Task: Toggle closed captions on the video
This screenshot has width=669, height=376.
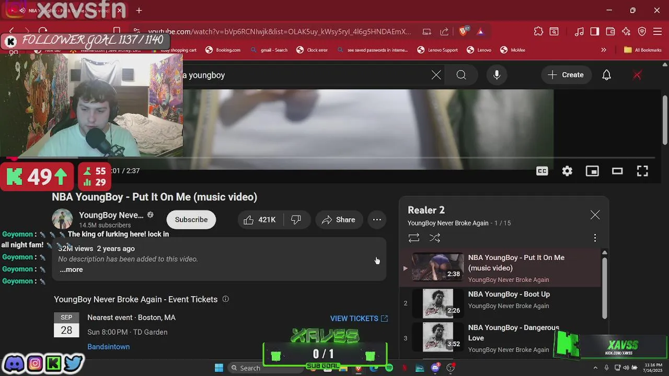Action: [x=542, y=171]
